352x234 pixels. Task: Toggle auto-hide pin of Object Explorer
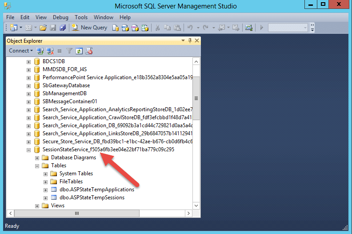190,40
